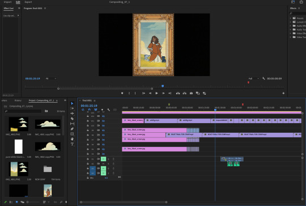Switch Project panel to List view

click(x=11, y=202)
